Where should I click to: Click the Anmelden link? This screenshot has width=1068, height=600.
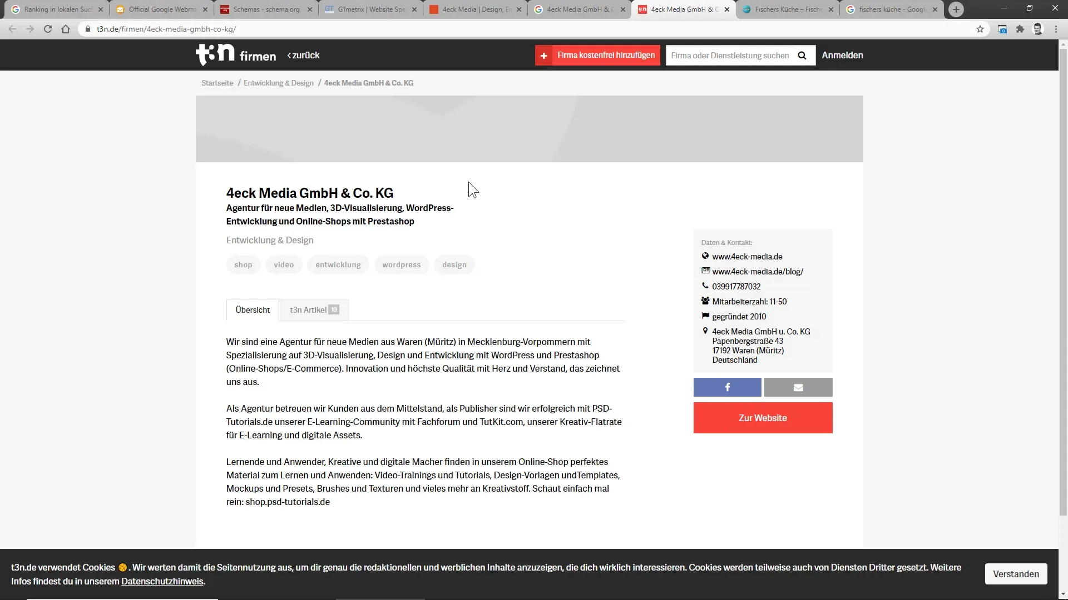tap(842, 55)
